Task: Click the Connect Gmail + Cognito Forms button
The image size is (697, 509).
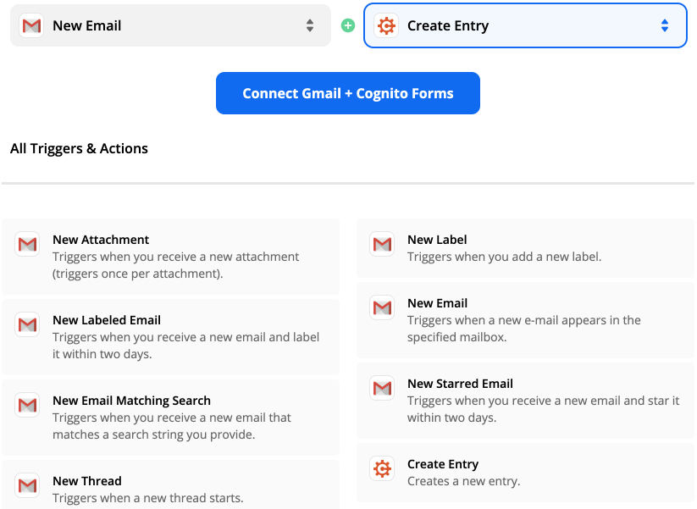Action: pos(347,93)
